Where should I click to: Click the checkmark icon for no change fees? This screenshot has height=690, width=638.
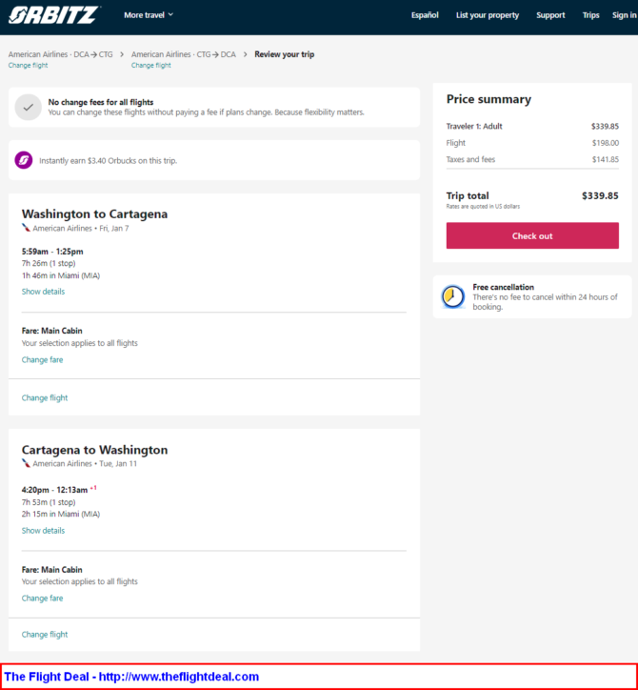pos(29,107)
